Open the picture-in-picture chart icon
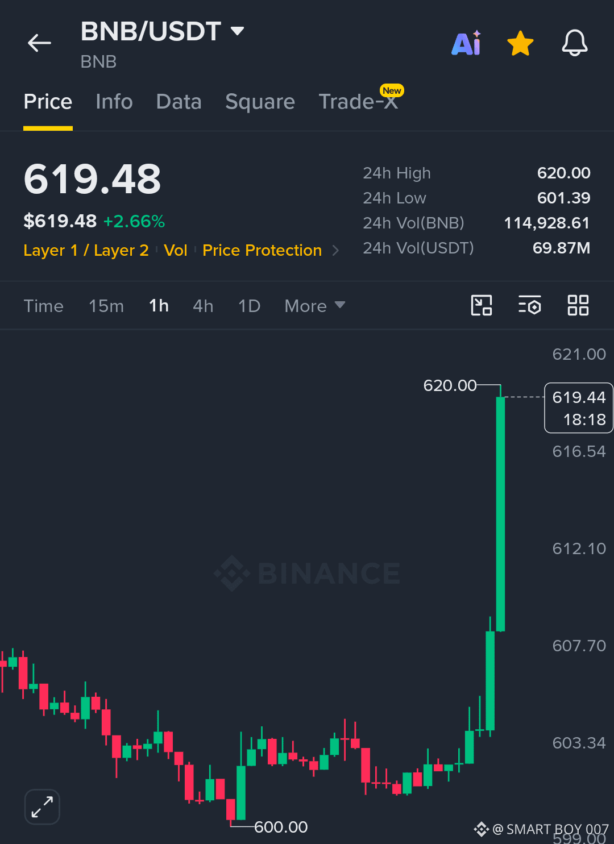Screen dimensions: 614x844 pos(482,305)
